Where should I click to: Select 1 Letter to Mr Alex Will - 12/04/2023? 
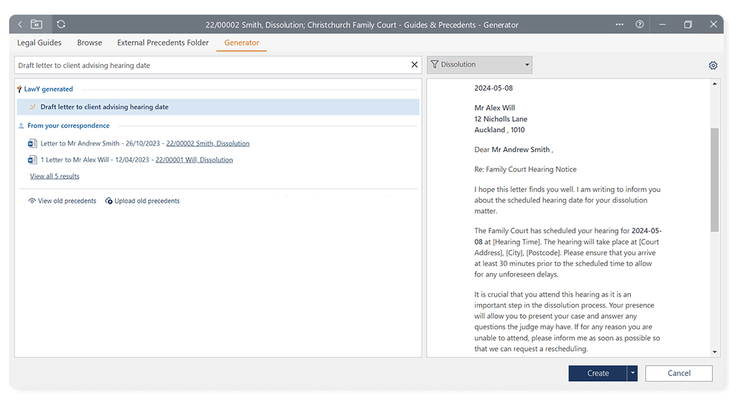[x=95, y=159]
